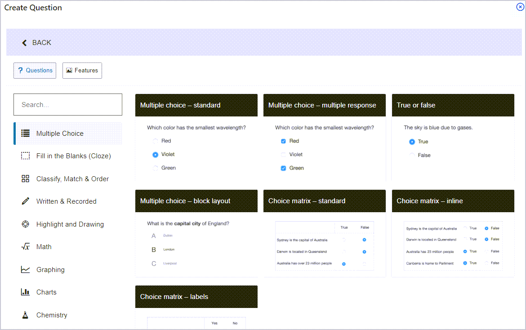526x330 pixels.
Task: Click True radio for Canberra row in inline matrix
Action: click(465, 263)
